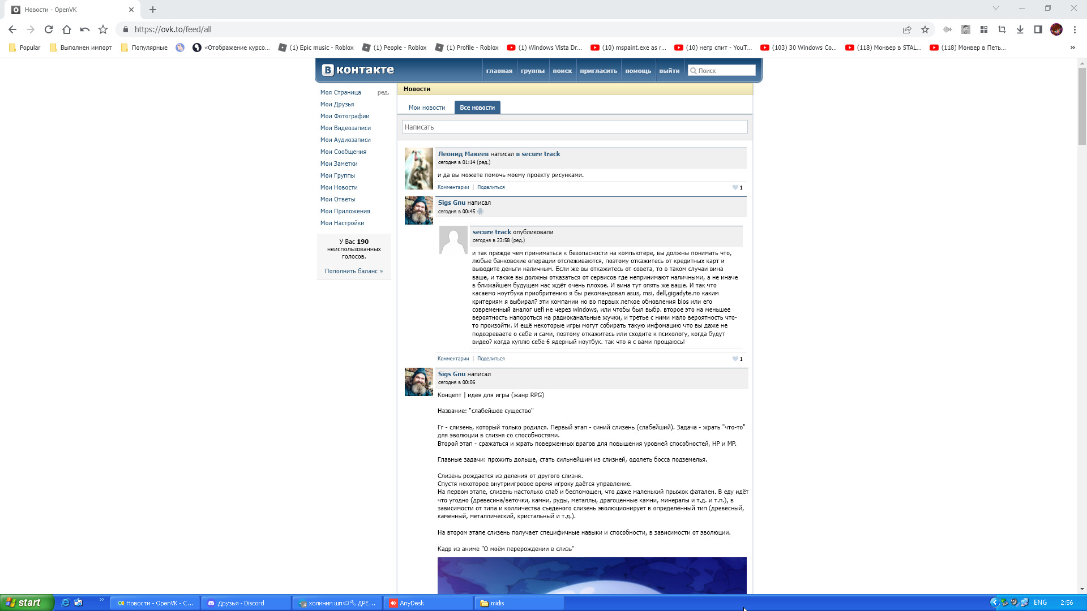Open tab search dropdown arrow
This screenshot has height=611, width=1087.
tap(995, 8)
